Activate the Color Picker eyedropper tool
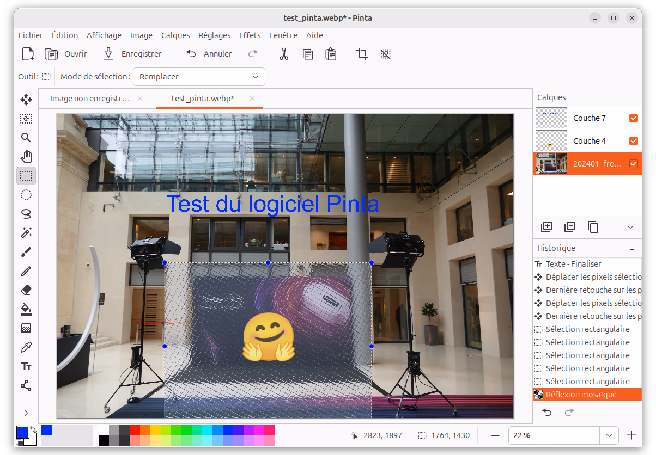 pyautogui.click(x=26, y=347)
